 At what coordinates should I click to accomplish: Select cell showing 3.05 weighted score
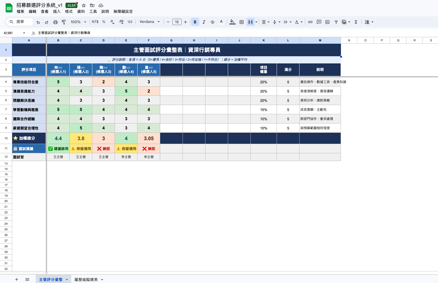(x=149, y=138)
